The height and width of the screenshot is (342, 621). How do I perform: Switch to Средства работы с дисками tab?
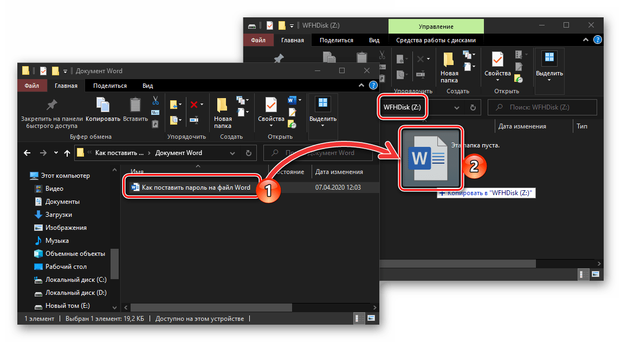tap(436, 40)
